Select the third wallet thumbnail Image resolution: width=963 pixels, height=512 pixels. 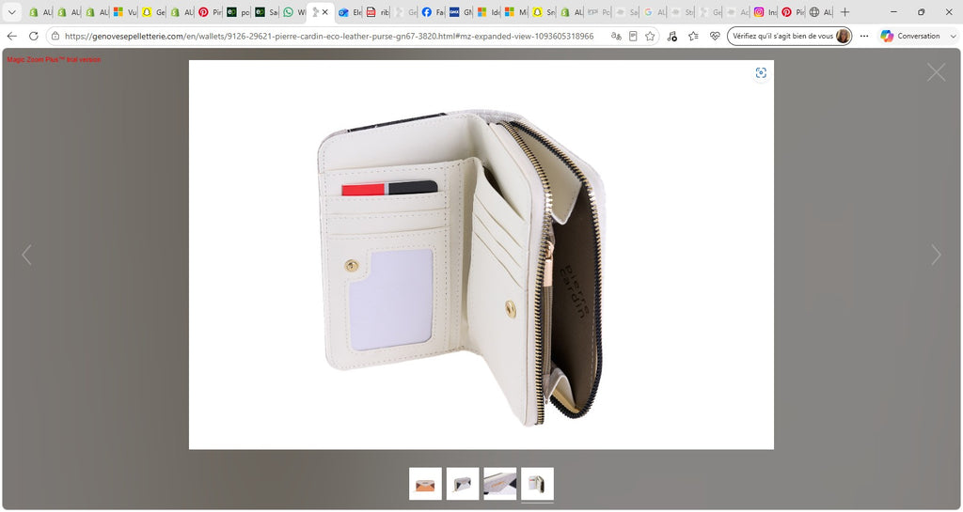point(500,484)
